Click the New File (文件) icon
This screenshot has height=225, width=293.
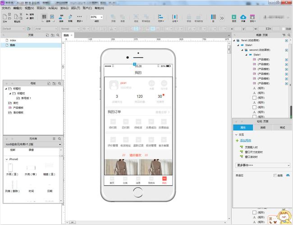5,17
